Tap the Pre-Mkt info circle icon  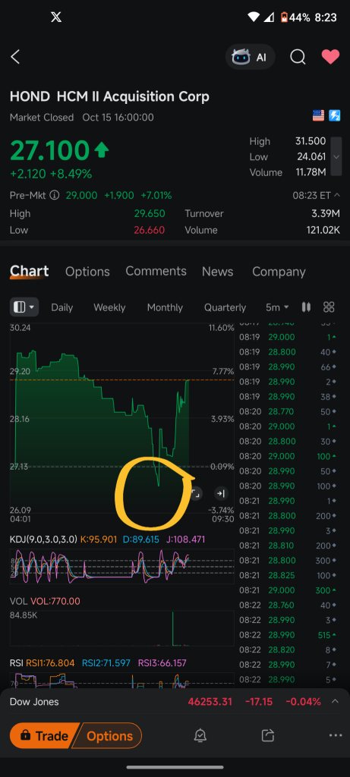coord(55,195)
